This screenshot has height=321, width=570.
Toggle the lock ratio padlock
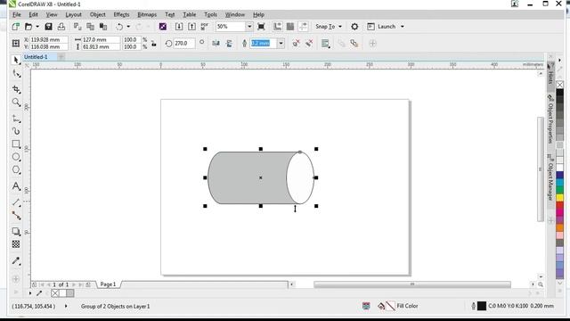(x=154, y=44)
